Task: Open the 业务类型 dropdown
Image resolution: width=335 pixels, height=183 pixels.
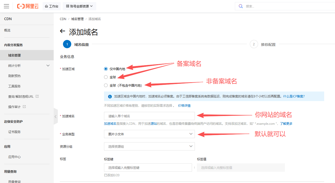Action: [x=149, y=134]
